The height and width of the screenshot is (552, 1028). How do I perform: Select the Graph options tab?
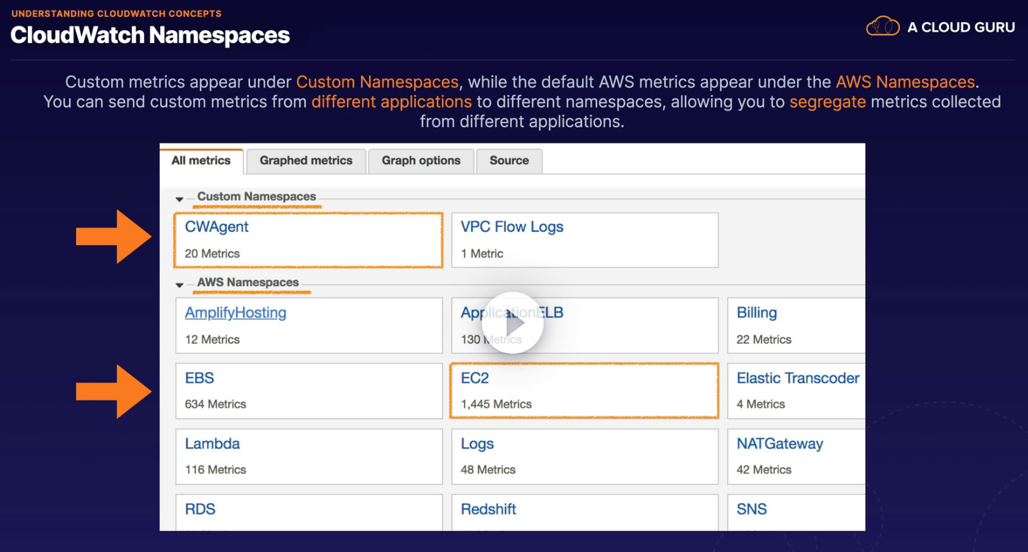[421, 161]
